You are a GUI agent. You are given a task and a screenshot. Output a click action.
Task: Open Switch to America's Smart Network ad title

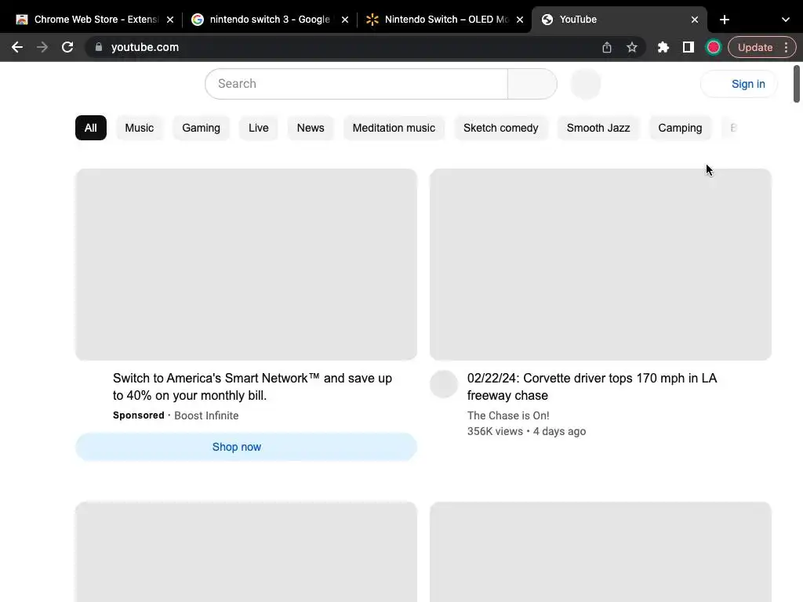pos(253,387)
